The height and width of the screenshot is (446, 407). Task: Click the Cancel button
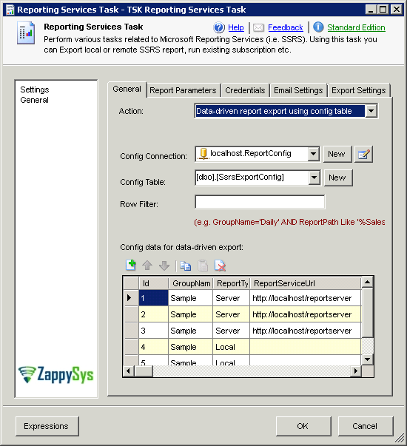point(366,426)
